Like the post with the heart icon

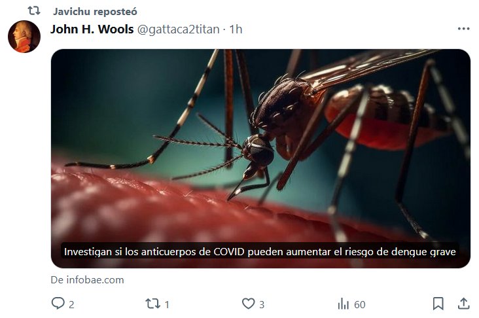pyautogui.click(x=248, y=304)
